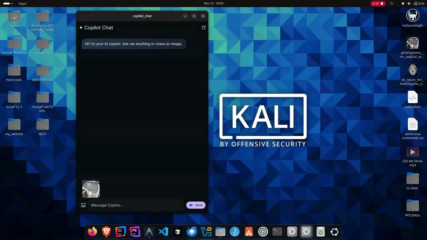427x240 pixels.
Task: Select the index.html file on desktop
Action: pyautogui.click(x=413, y=100)
